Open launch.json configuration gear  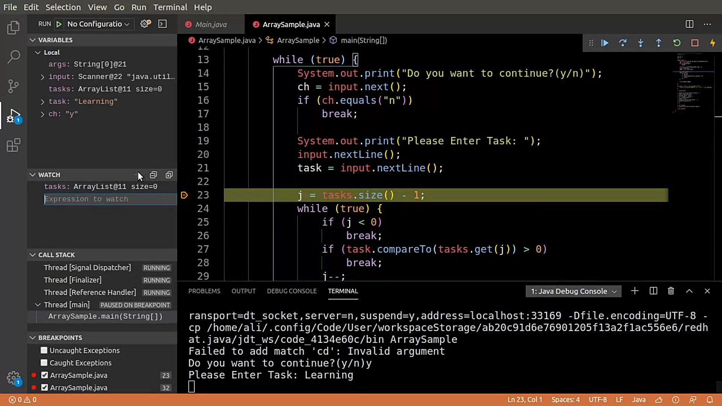(x=145, y=24)
